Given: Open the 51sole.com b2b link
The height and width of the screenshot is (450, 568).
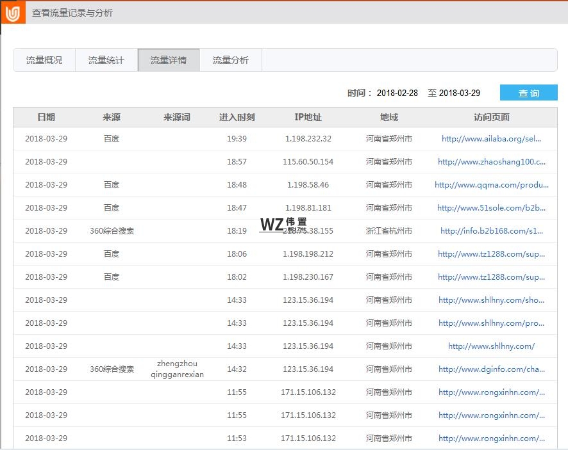Looking at the screenshot, I should tap(490, 207).
